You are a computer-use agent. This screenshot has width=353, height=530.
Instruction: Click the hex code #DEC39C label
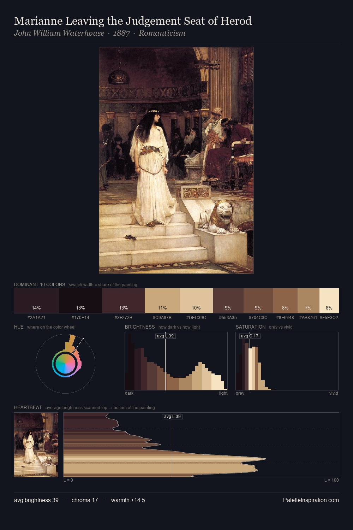pos(196,318)
